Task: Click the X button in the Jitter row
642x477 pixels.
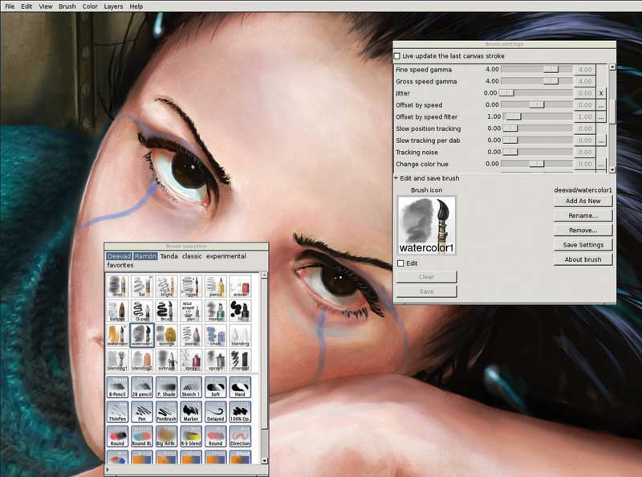Action: pos(601,93)
